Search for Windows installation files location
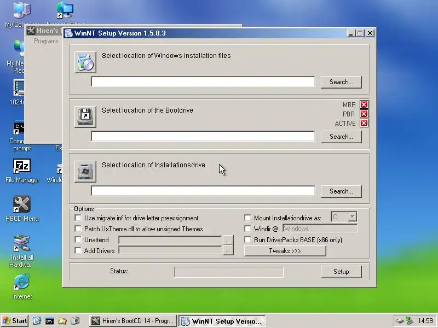438x328 pixels. tap(341, 82)
